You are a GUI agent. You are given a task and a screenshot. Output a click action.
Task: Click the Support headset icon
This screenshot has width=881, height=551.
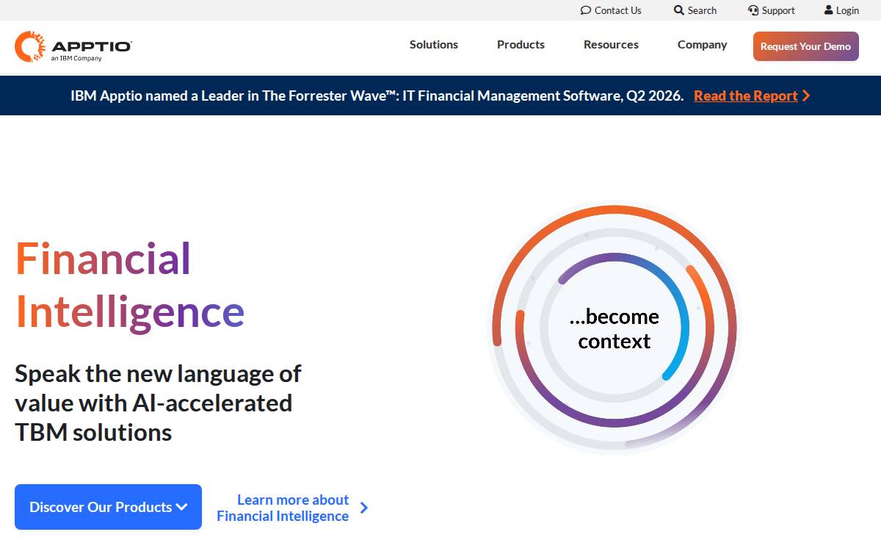click(753, 10)
